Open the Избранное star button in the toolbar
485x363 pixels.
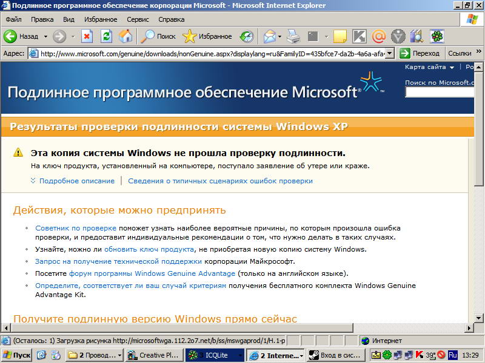[x=207, y=36]
